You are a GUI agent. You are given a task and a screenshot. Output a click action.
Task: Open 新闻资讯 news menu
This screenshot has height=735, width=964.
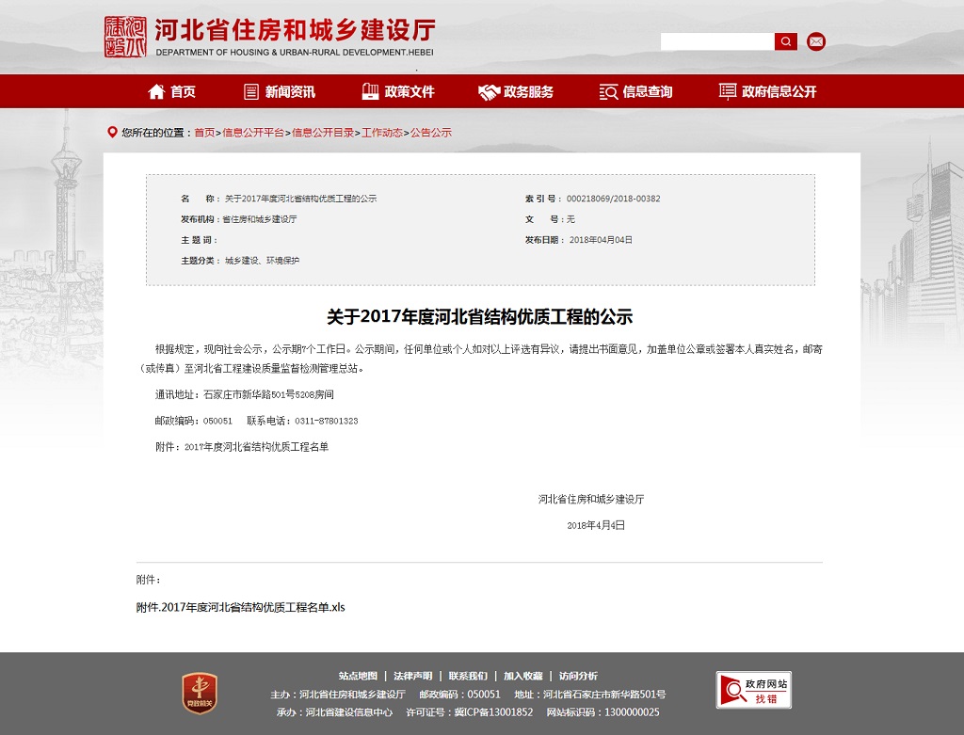(x=280, y=91)
